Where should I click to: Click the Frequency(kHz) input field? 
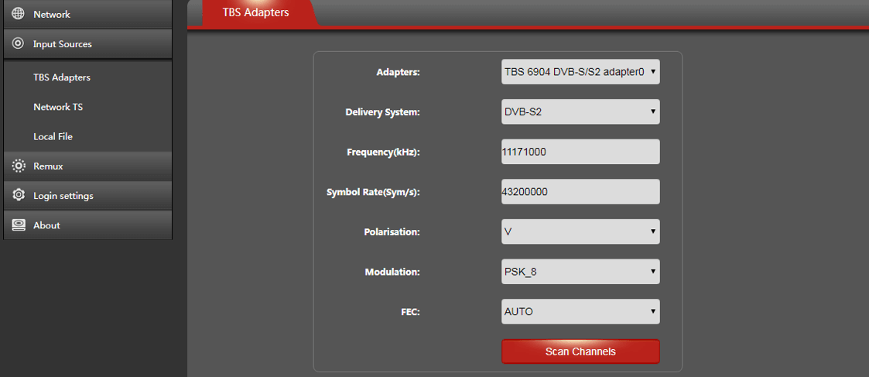pyautogui.click(x=580, y=152)
